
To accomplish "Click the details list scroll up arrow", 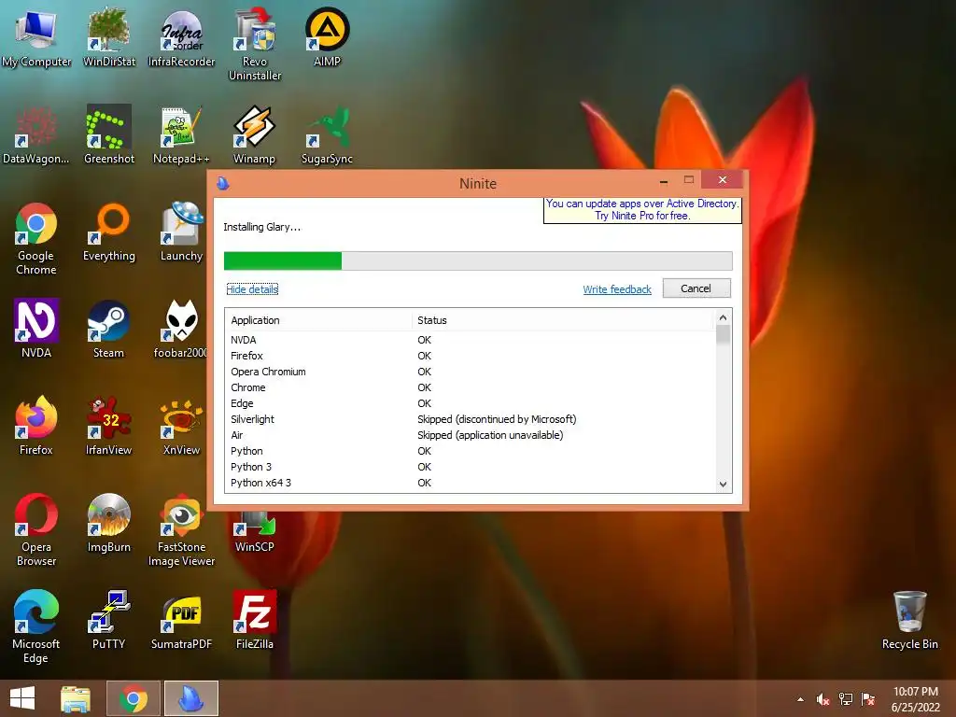I will click(x=724, y=317).
